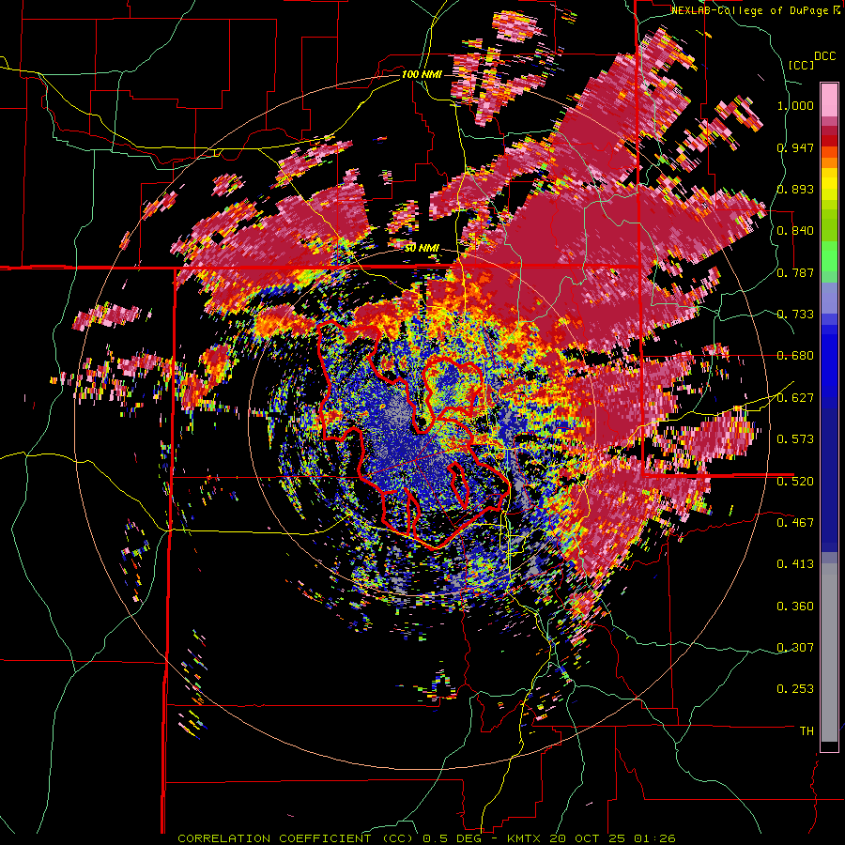Select the 0.893 scale value

click(795, 189)
